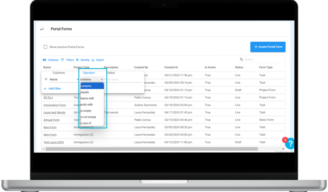Select 'starts with' operator option
Screen dimensions: 328x192
click(87, 98)
